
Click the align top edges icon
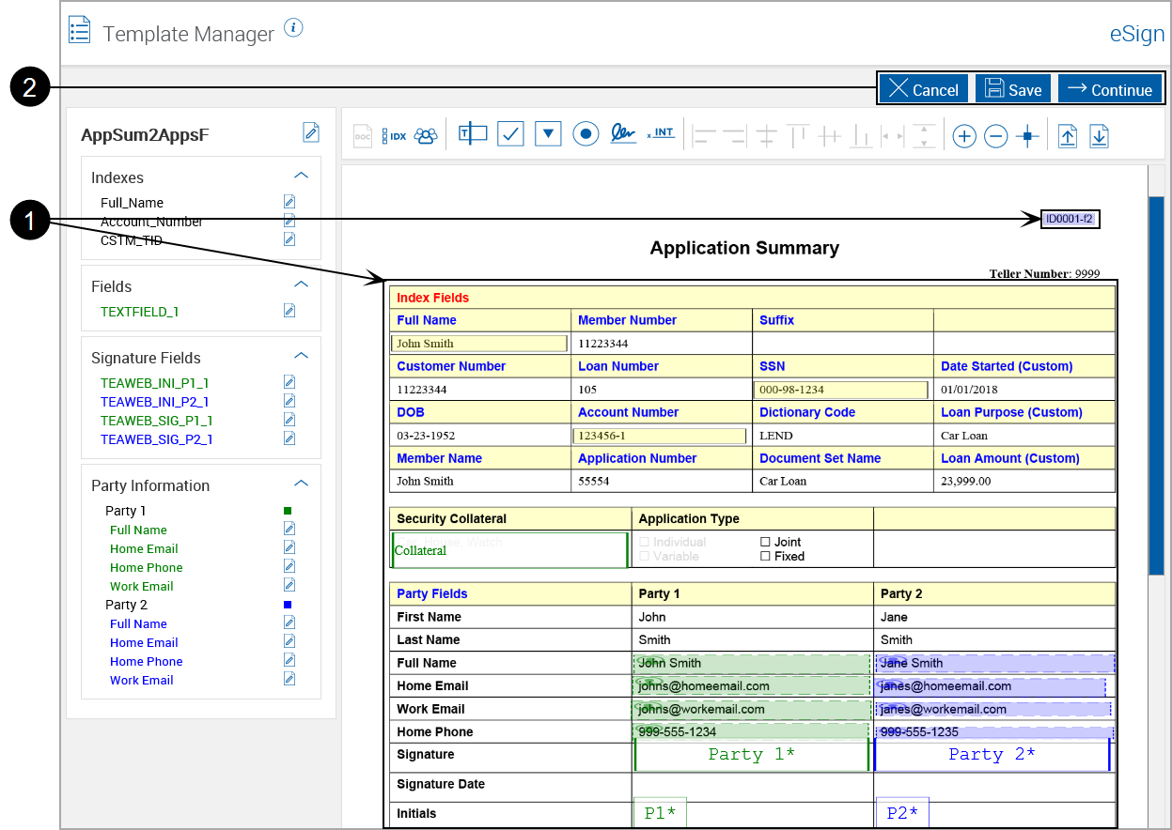[798, 136]
